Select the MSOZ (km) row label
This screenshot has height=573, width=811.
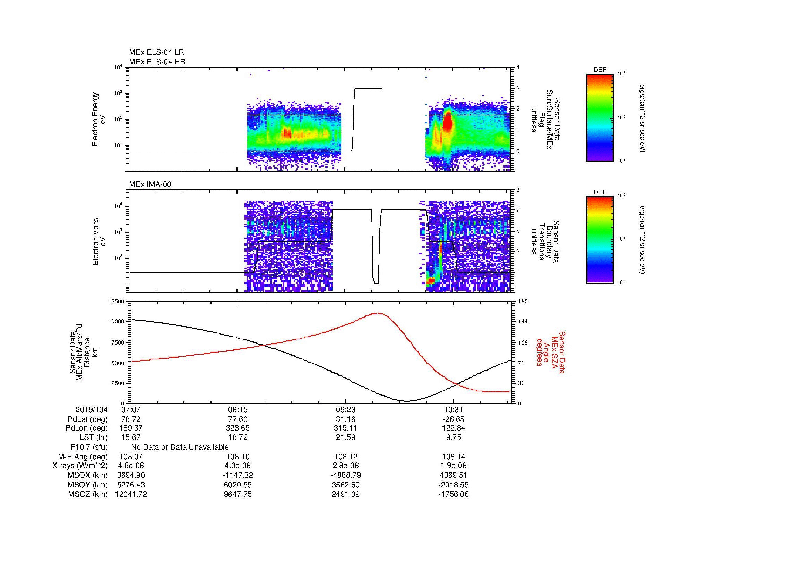click(88, 494)
